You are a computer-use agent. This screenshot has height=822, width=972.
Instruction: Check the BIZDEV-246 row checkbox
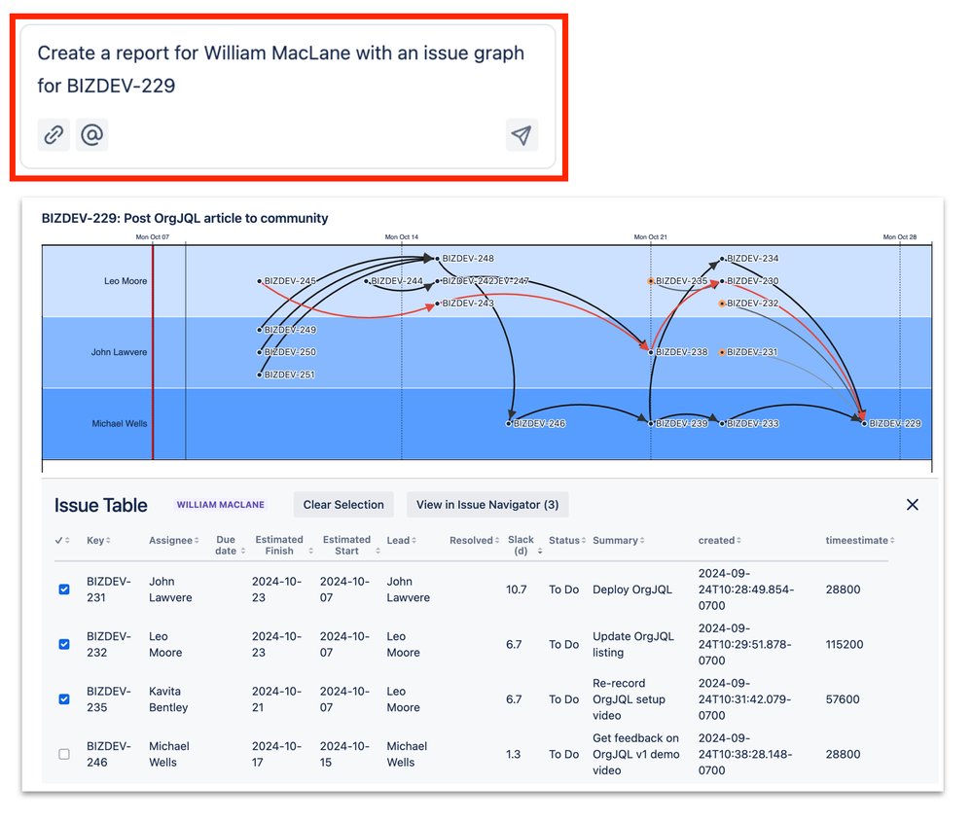click(64, 754)
